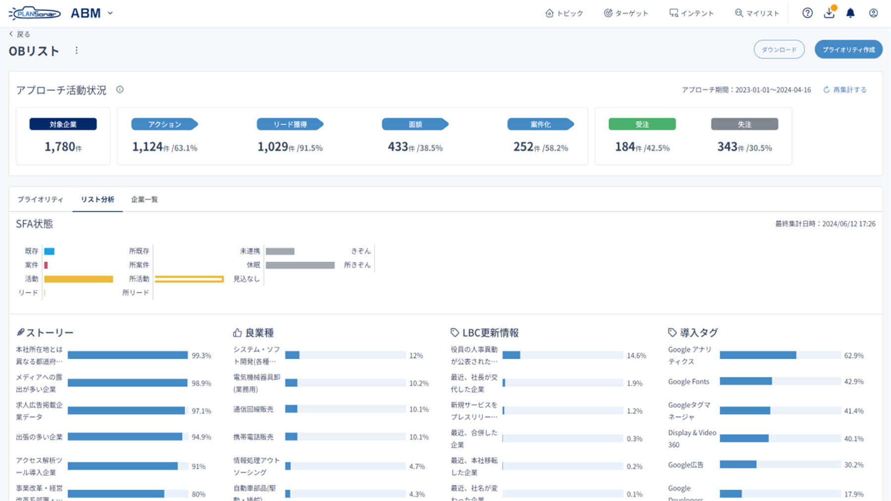Click the 再集計する refresh link
This screenshot has width=891, height=501.
(845, 90)
